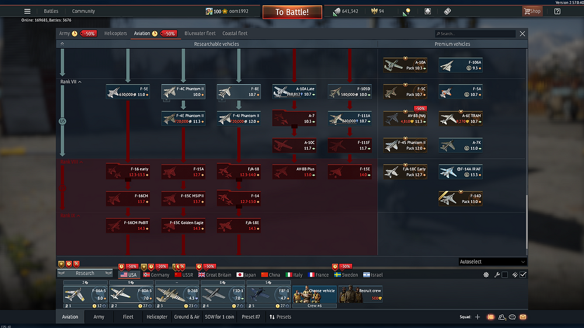Collapse the Rank VIII section
This screenshot has height=328, width=584.
71,162
